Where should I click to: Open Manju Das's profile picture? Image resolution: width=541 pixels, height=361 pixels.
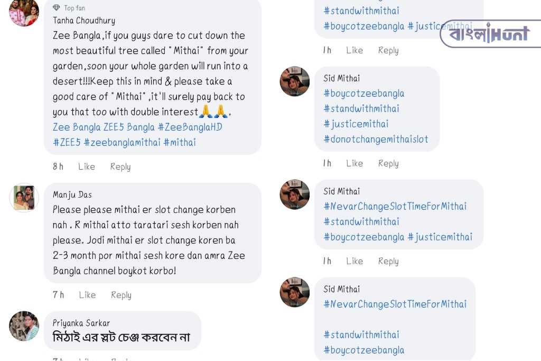coord(24,197)
